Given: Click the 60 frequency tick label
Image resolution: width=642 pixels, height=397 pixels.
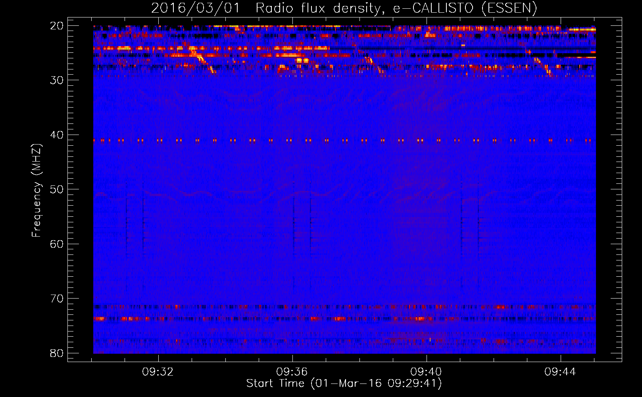Looking at the screenshot, I should tap(57, 244).
